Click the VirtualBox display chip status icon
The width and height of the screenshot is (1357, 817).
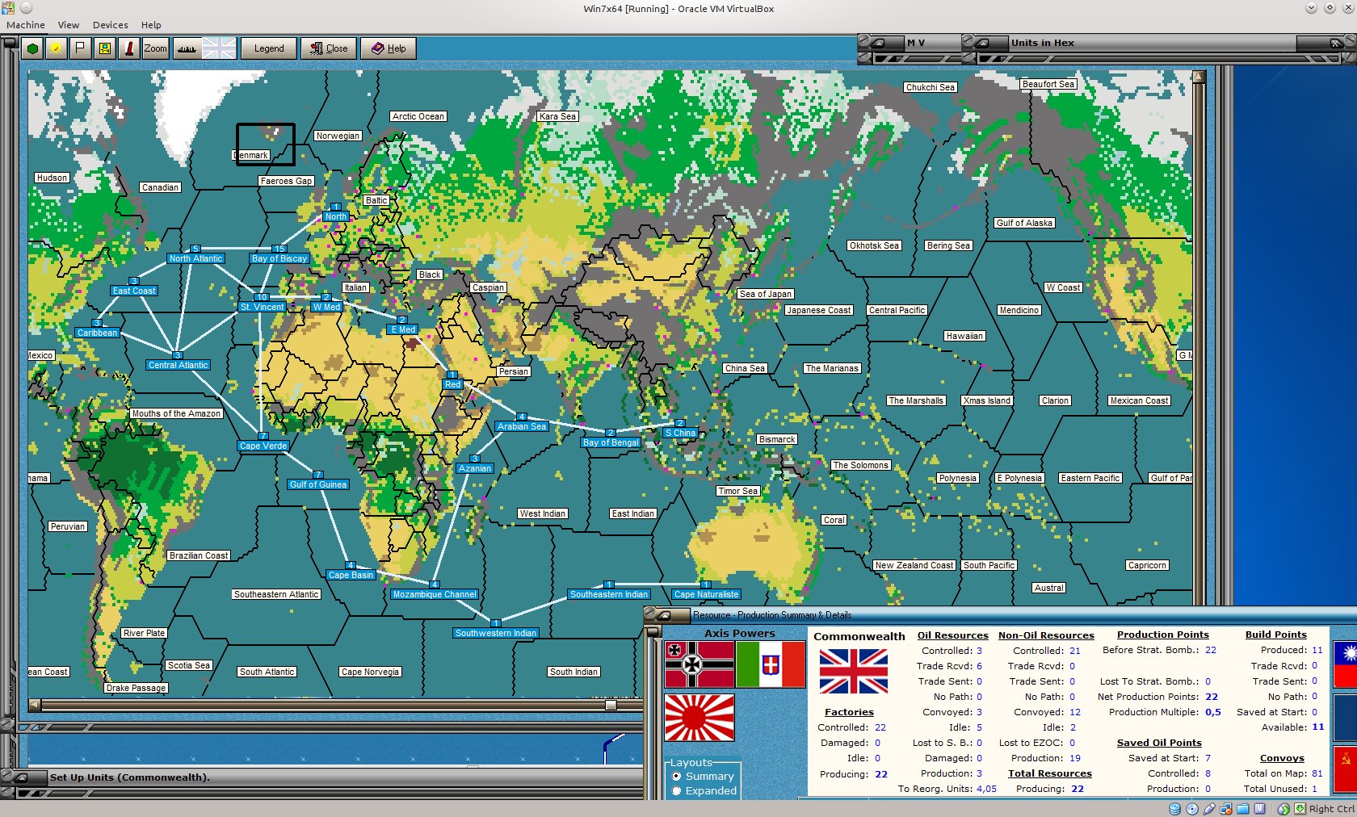(1260, 809)
